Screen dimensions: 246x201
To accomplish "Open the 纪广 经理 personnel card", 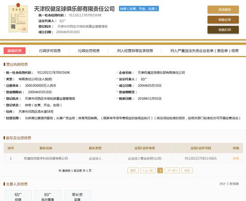I will 18,196.
